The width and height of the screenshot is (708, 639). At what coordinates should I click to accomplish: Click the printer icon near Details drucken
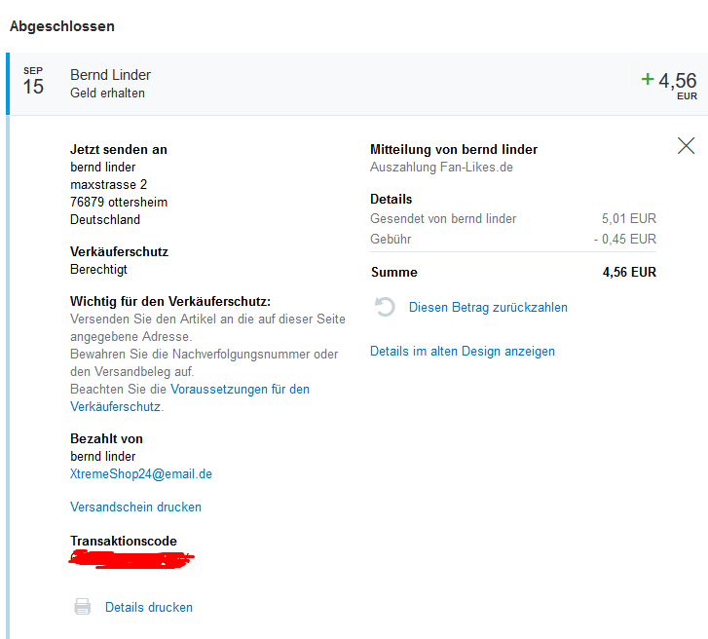pos(83,607)
